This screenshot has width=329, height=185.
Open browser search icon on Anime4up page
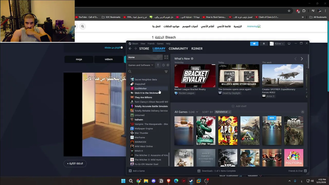[x=83, y=26]
